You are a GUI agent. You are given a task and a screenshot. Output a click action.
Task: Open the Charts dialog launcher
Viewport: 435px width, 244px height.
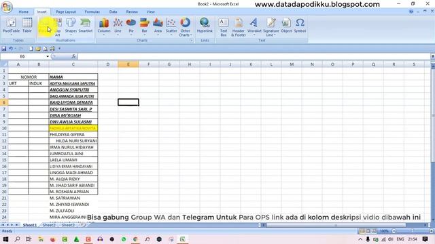191,41
